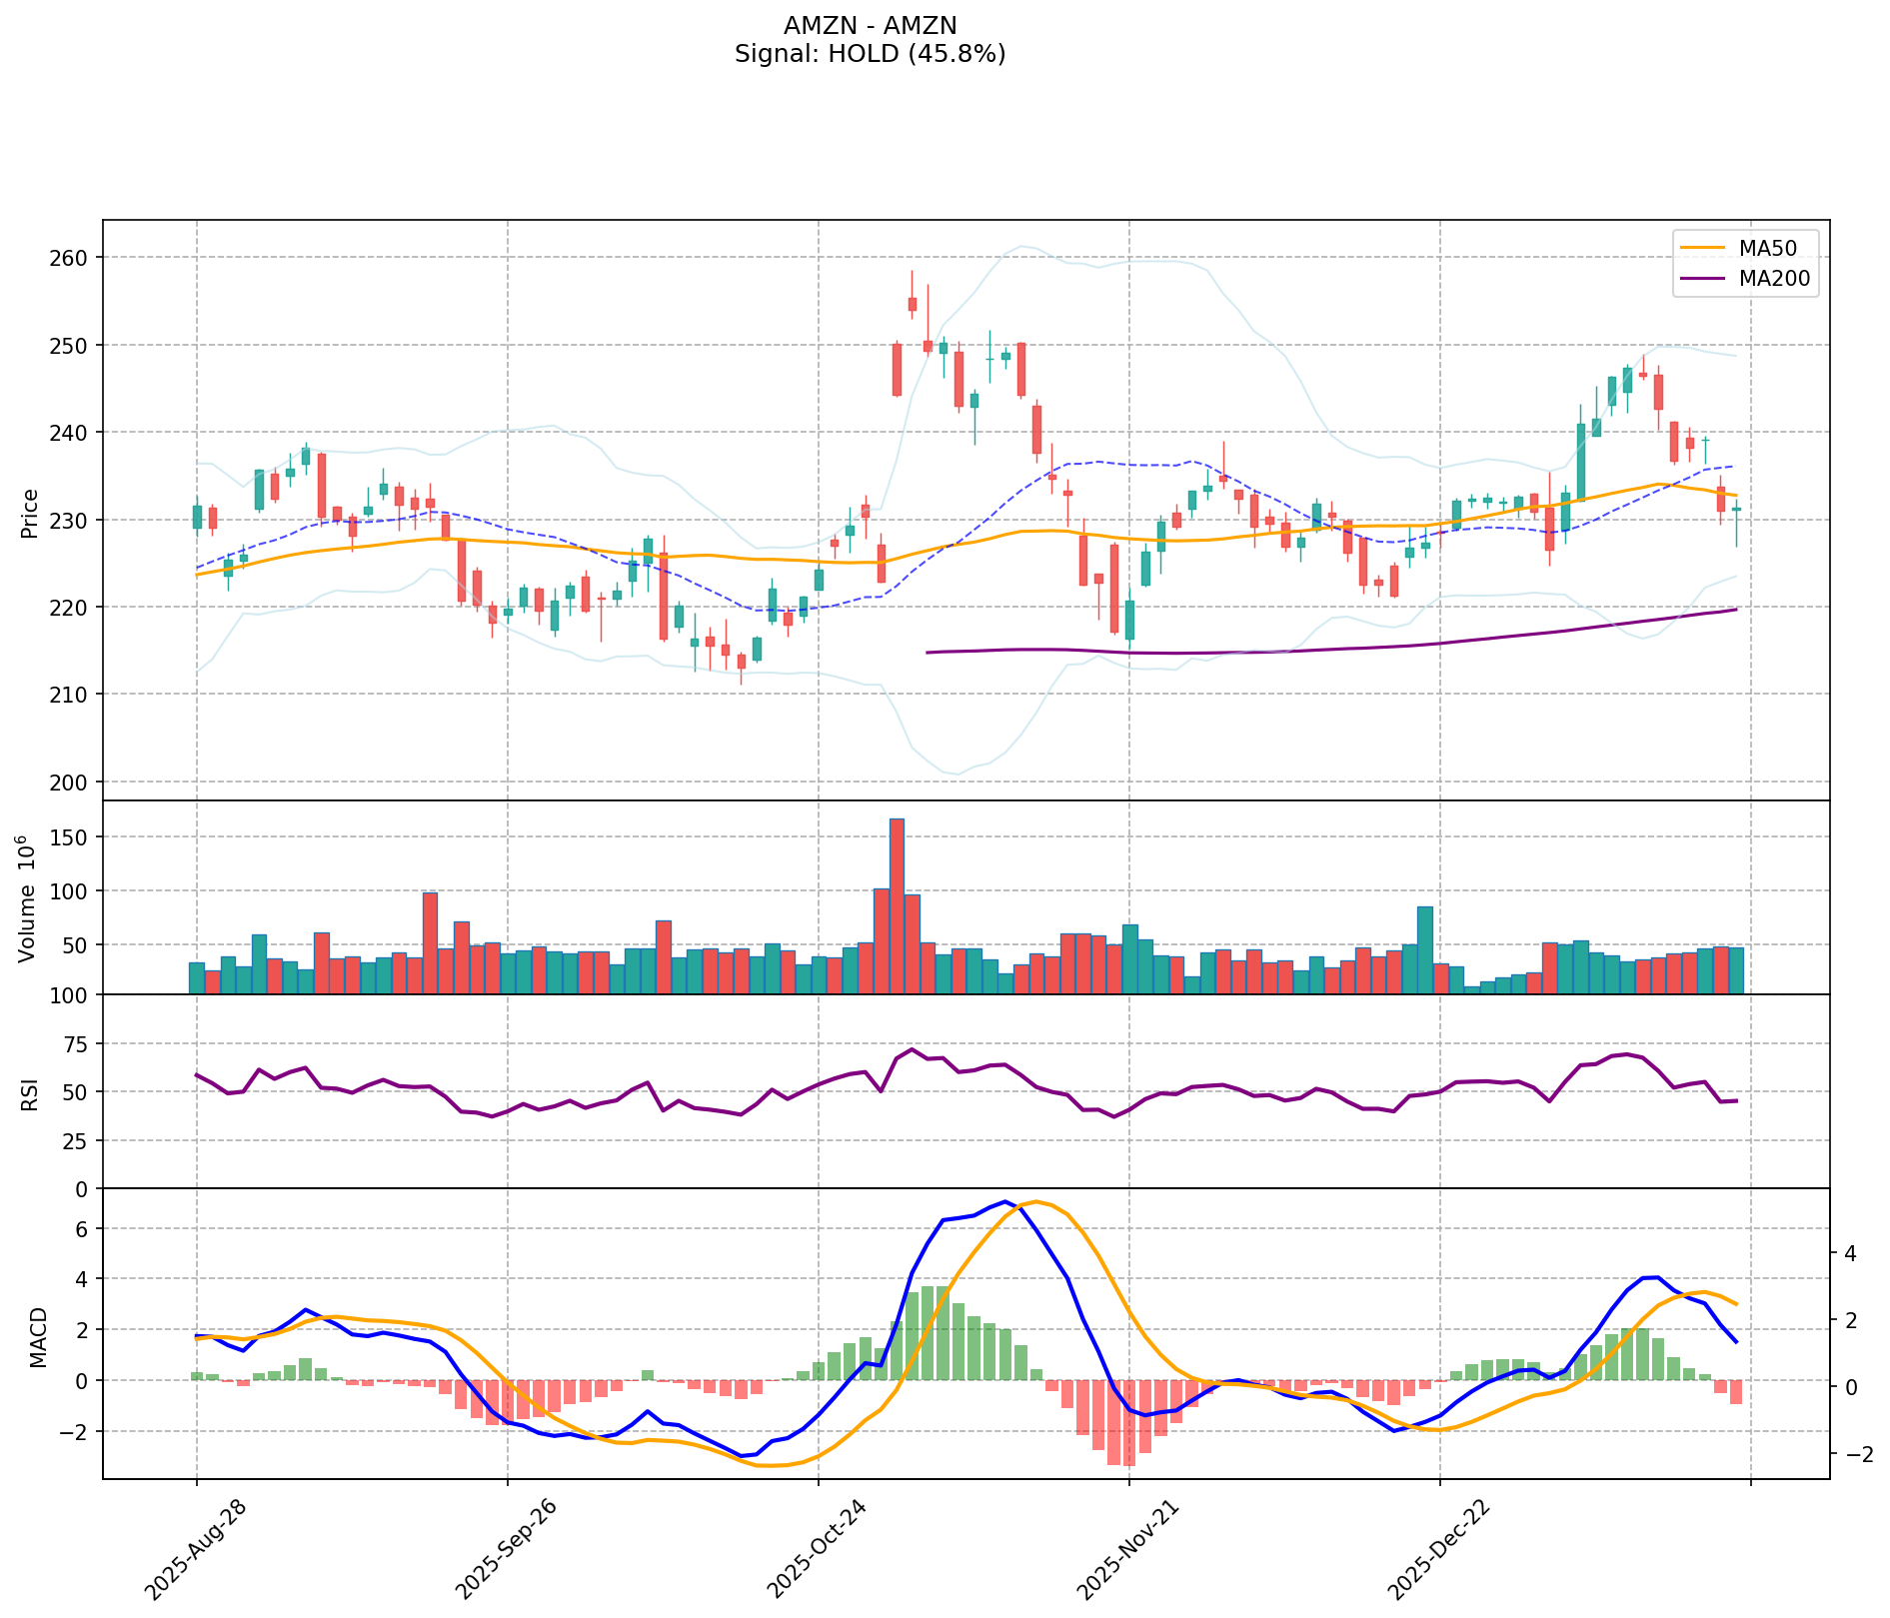Click the 2025-Aug-28 date label
The width and height of the screenshot is (1890, 1618).
coord(197,1549)
